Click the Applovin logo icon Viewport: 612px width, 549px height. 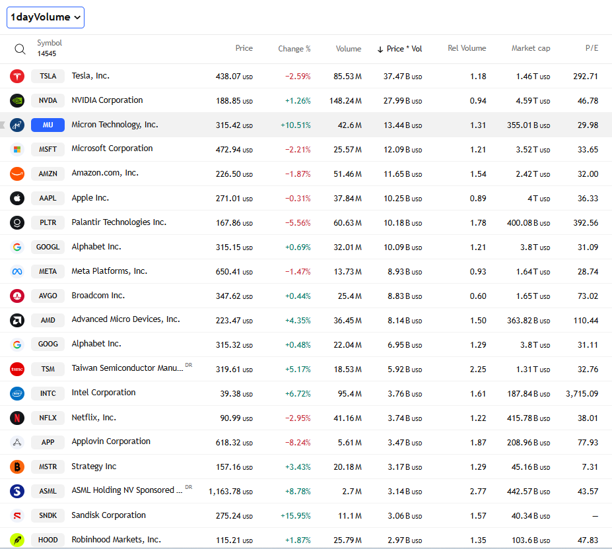tap(17, 442)
